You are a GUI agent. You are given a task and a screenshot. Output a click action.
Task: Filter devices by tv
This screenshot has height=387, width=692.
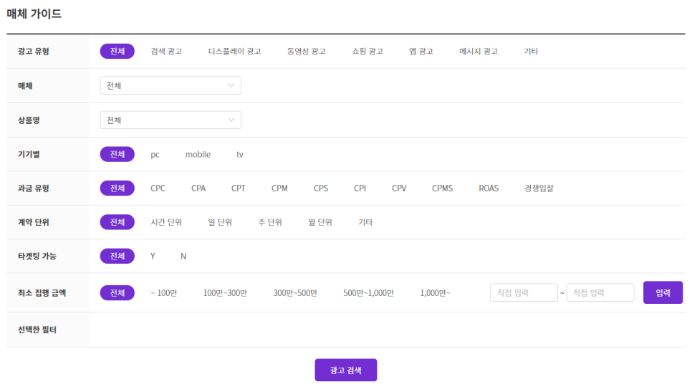pos(240,155)
